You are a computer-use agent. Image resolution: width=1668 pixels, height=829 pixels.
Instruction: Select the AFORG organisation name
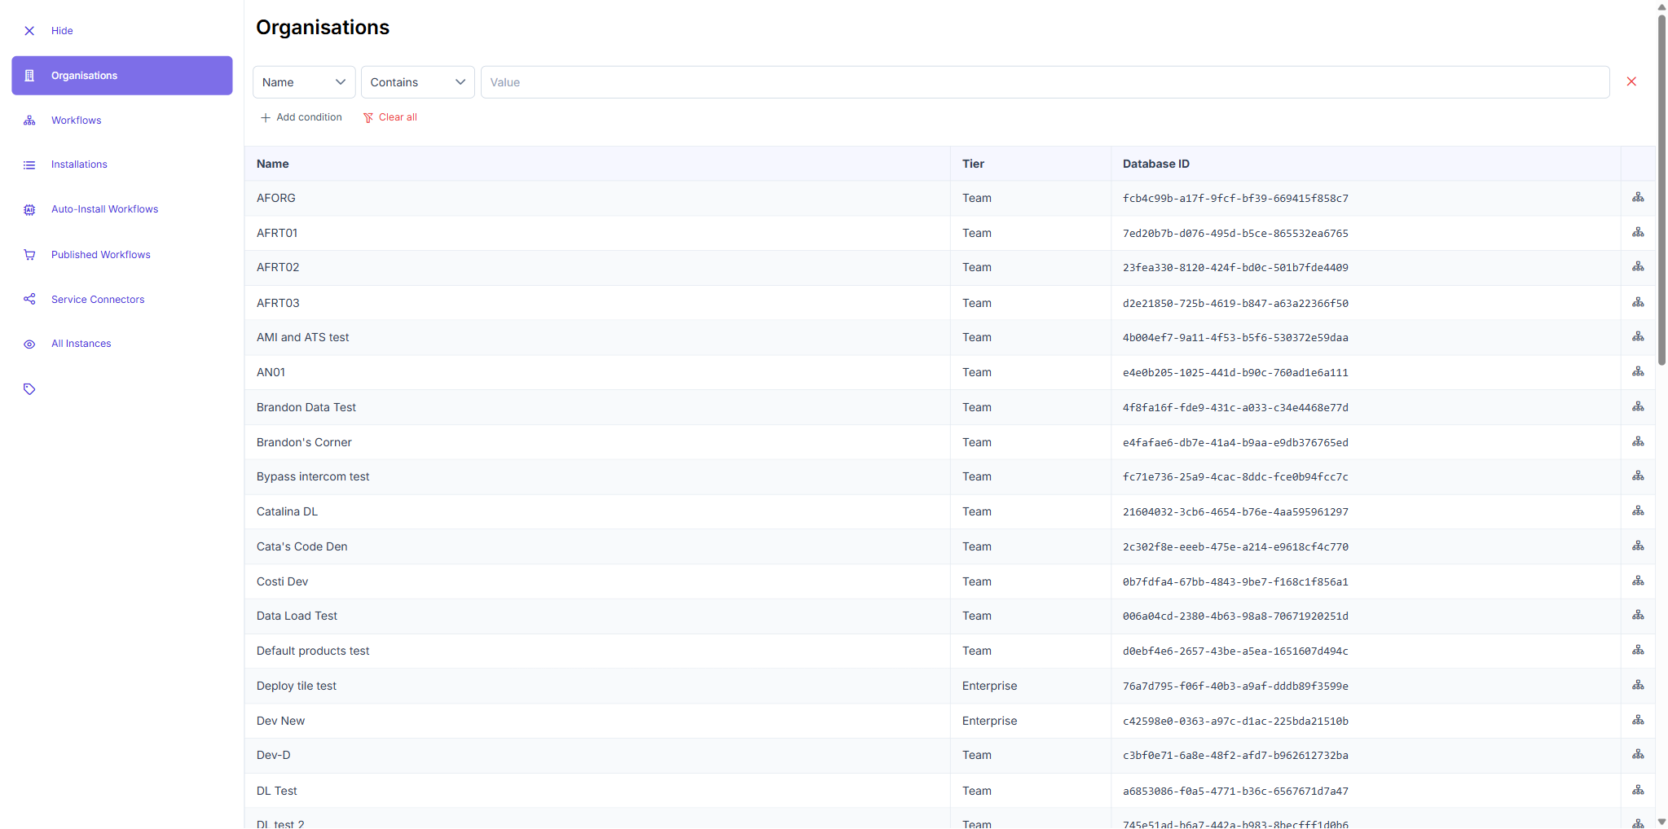click(276, 198)
